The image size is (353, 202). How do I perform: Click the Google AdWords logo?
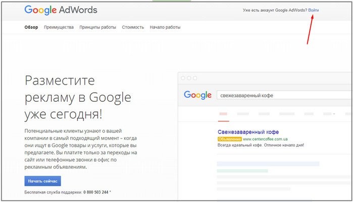[61, 10]
